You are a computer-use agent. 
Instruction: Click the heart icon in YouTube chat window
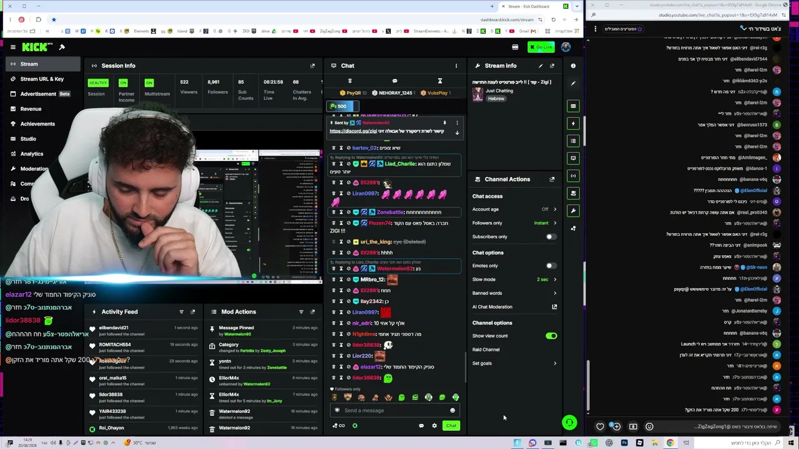pyautogui.click(x=600, y=427)
